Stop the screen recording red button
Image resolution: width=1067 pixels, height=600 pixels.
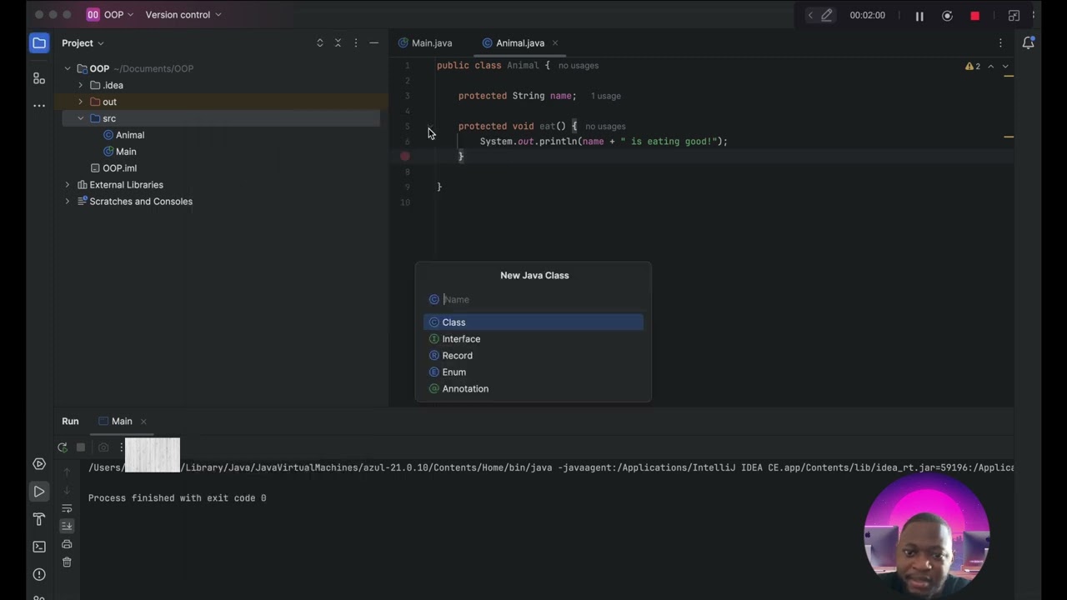click(x=974, y=16)
